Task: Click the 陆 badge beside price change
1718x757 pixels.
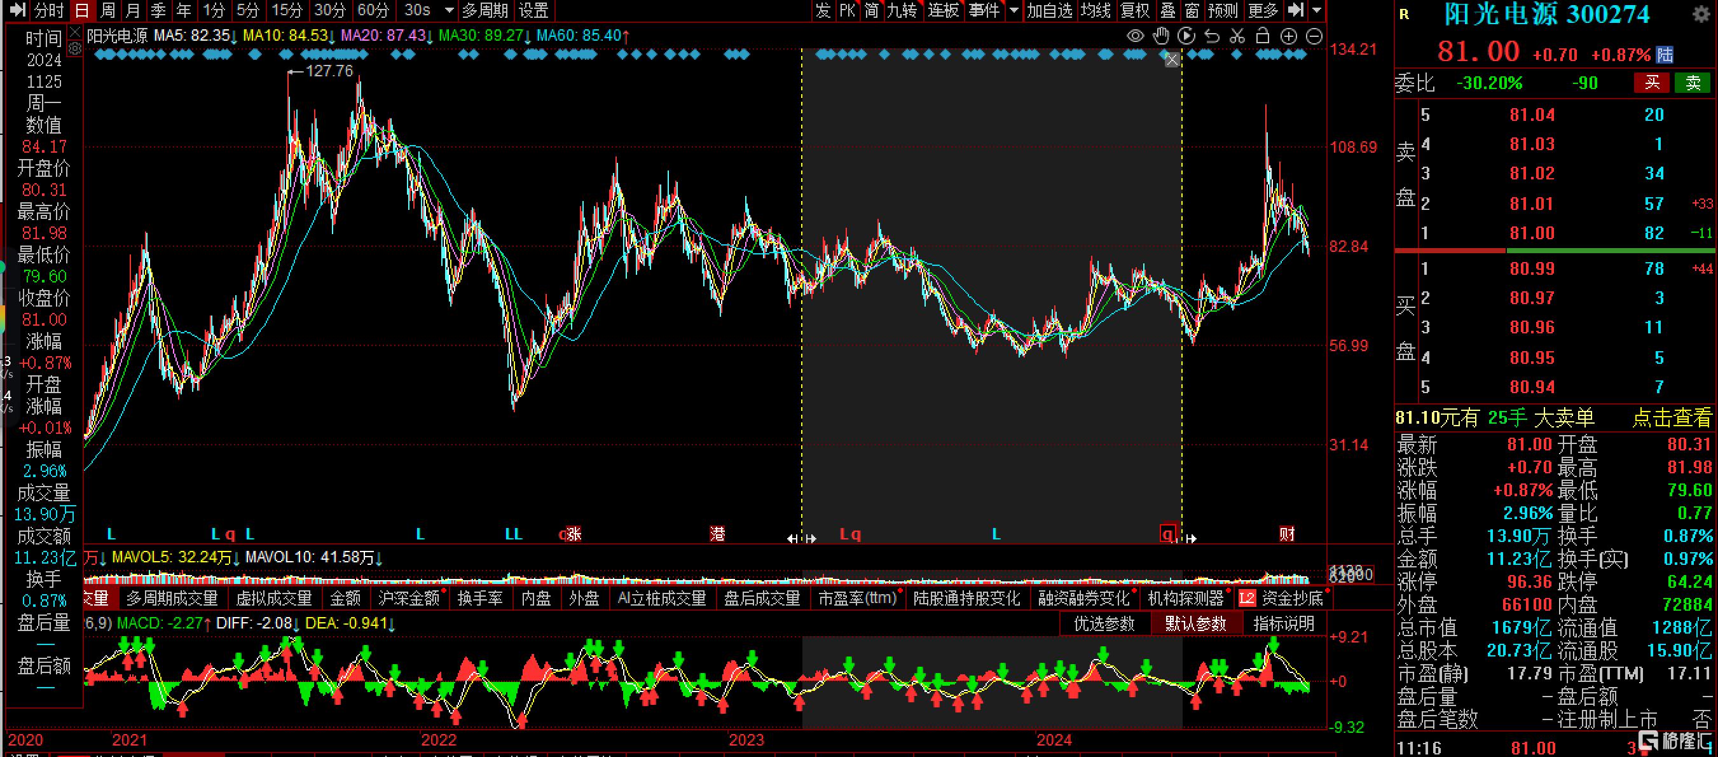Action: (1665, 55)
